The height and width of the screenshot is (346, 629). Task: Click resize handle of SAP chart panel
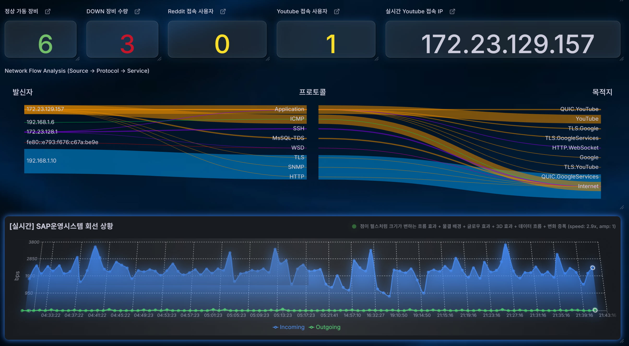tap(622, 341)
